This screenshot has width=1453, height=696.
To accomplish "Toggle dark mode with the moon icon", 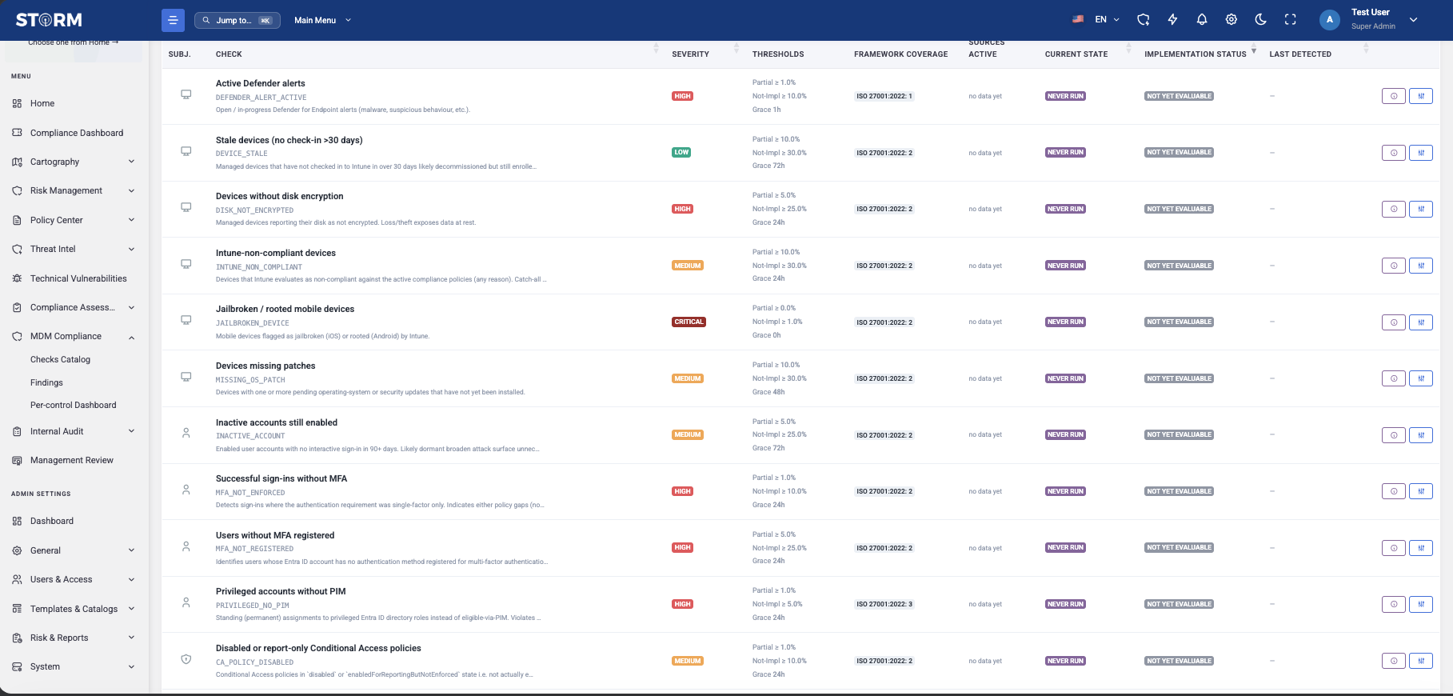I will [1261, 20].
